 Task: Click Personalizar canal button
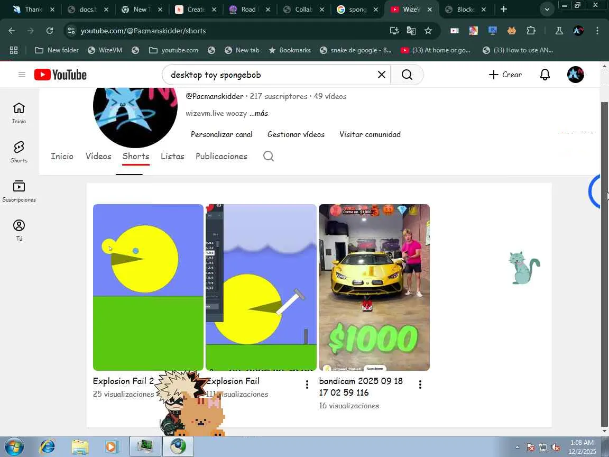point(222,134)
